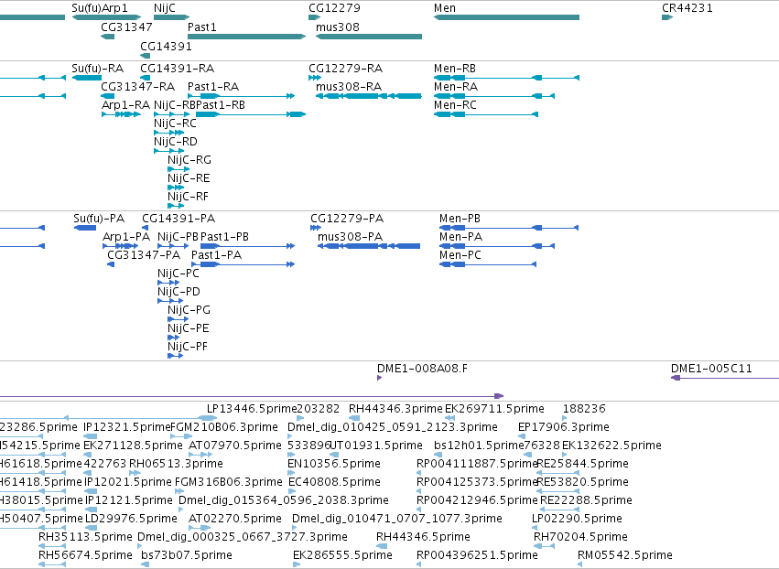Click the Men-RA transcript label
Screen dimensions: 779x569
pyautogui.click(x=456, y=86)
